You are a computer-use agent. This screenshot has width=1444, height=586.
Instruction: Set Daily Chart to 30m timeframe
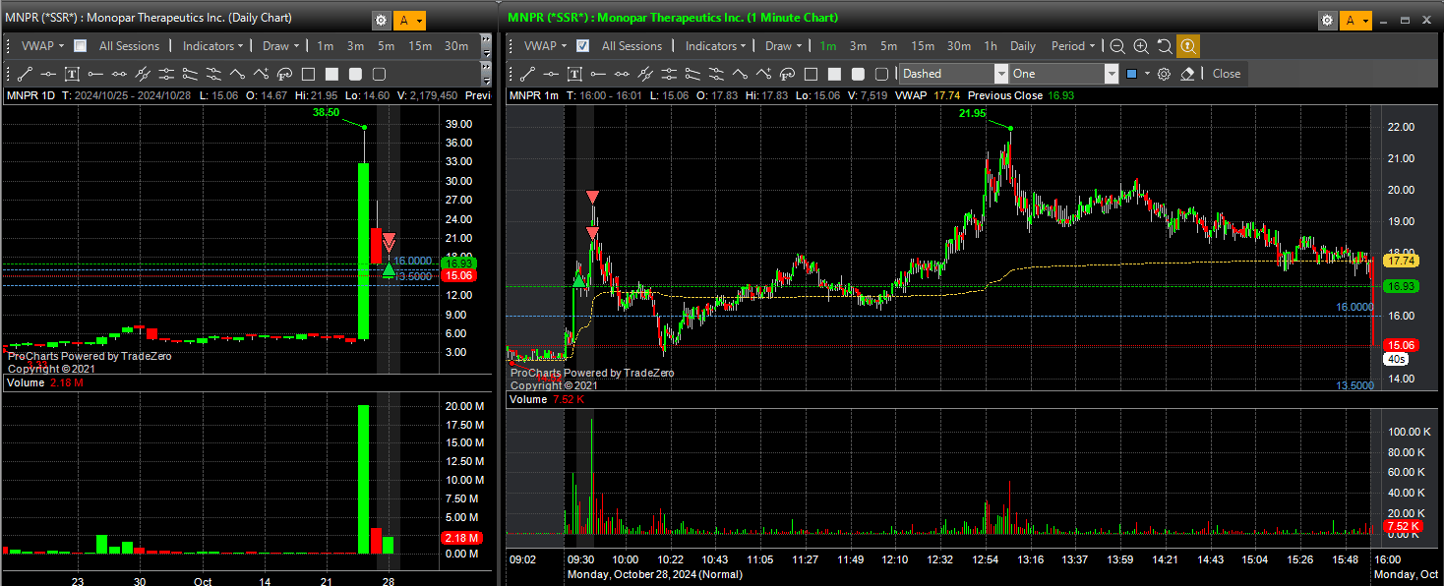click(456, 46)
